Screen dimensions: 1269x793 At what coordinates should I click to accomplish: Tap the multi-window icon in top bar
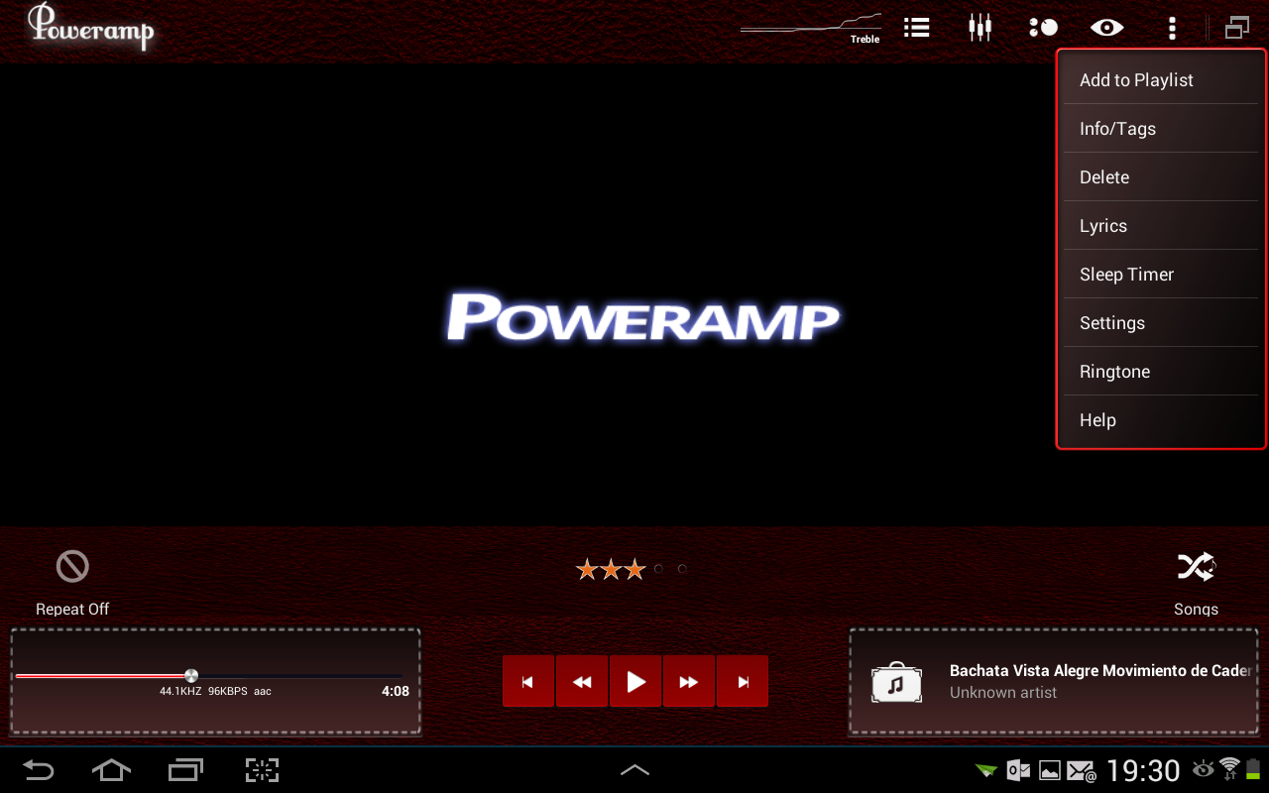[1236, 28]
